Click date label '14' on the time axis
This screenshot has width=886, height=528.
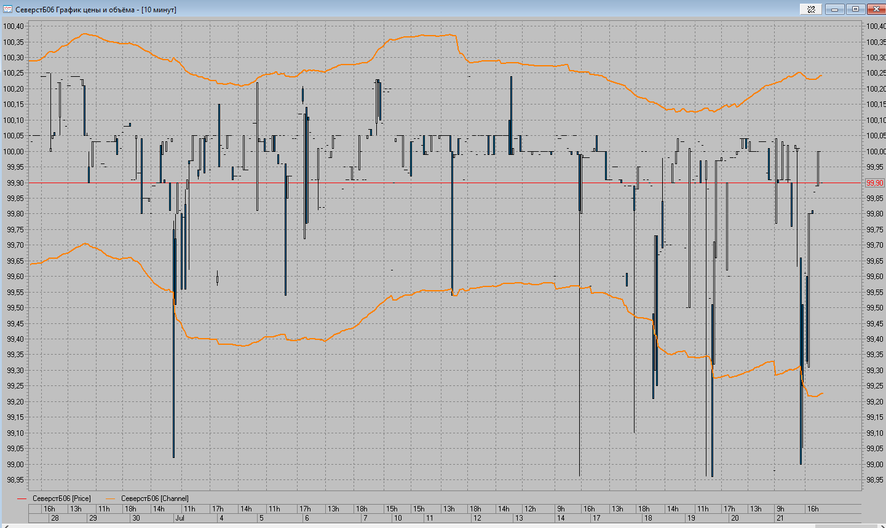click(x=561, y=518)
